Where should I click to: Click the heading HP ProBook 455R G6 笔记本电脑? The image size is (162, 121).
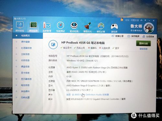point(83,43)
